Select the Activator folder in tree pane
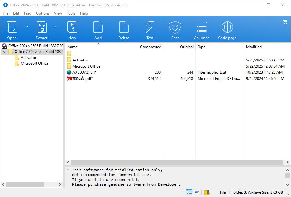 pos(28,58)
